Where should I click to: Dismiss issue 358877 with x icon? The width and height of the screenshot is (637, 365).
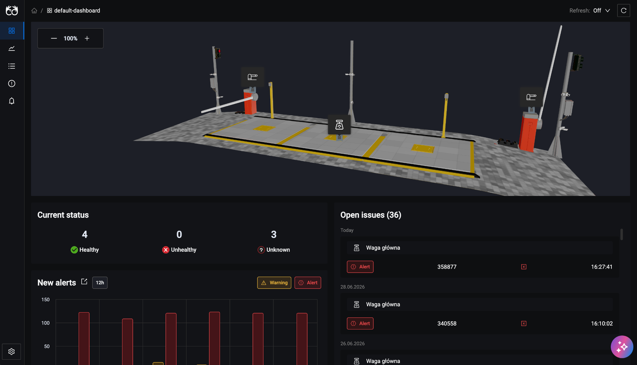(x=524, y=267)
